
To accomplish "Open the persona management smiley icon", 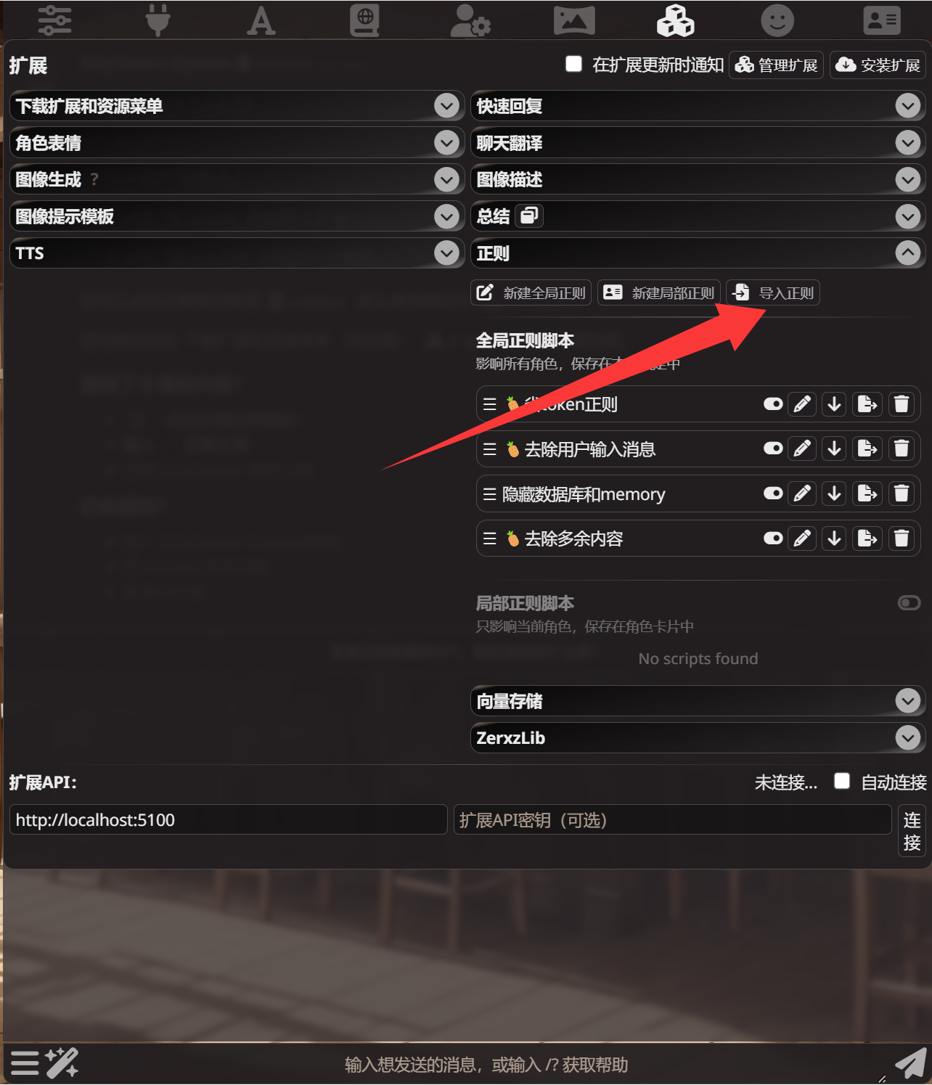I will [x=777, y=20].
